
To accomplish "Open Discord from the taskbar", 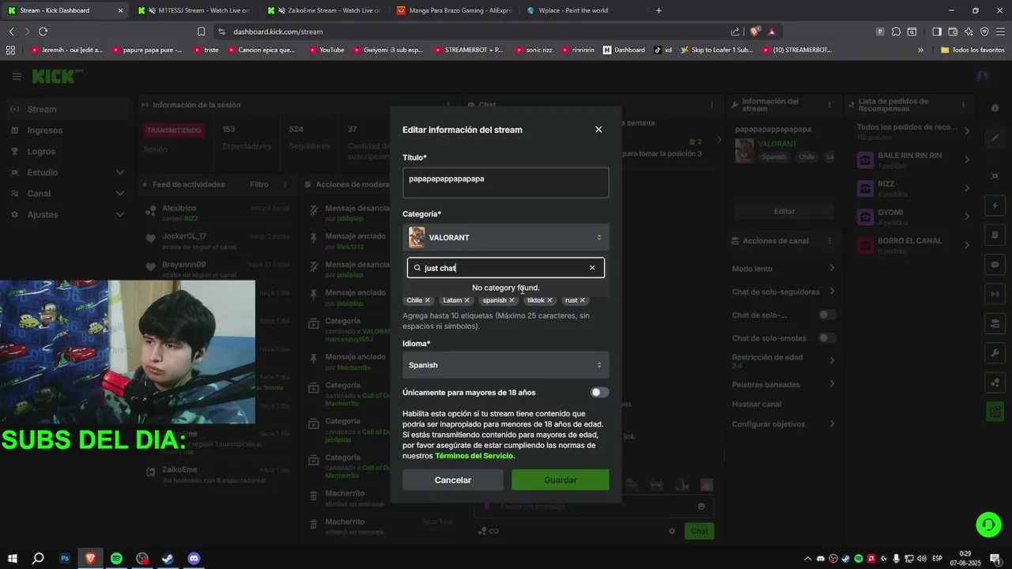I will [194, 559].
